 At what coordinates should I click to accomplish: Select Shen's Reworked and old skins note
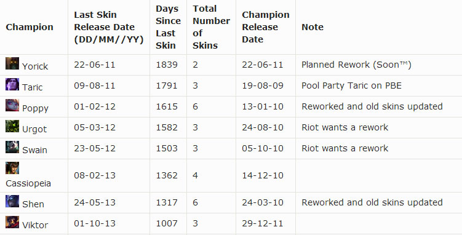(x=372, y=202)
